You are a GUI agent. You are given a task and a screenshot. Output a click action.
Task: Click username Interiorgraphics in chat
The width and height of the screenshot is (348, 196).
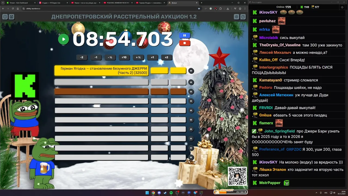(274, 67)
